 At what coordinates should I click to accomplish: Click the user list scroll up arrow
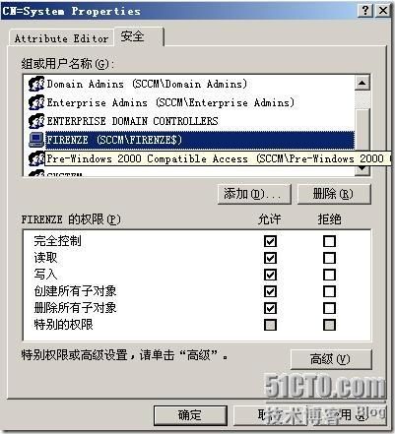tap(362, 83)
